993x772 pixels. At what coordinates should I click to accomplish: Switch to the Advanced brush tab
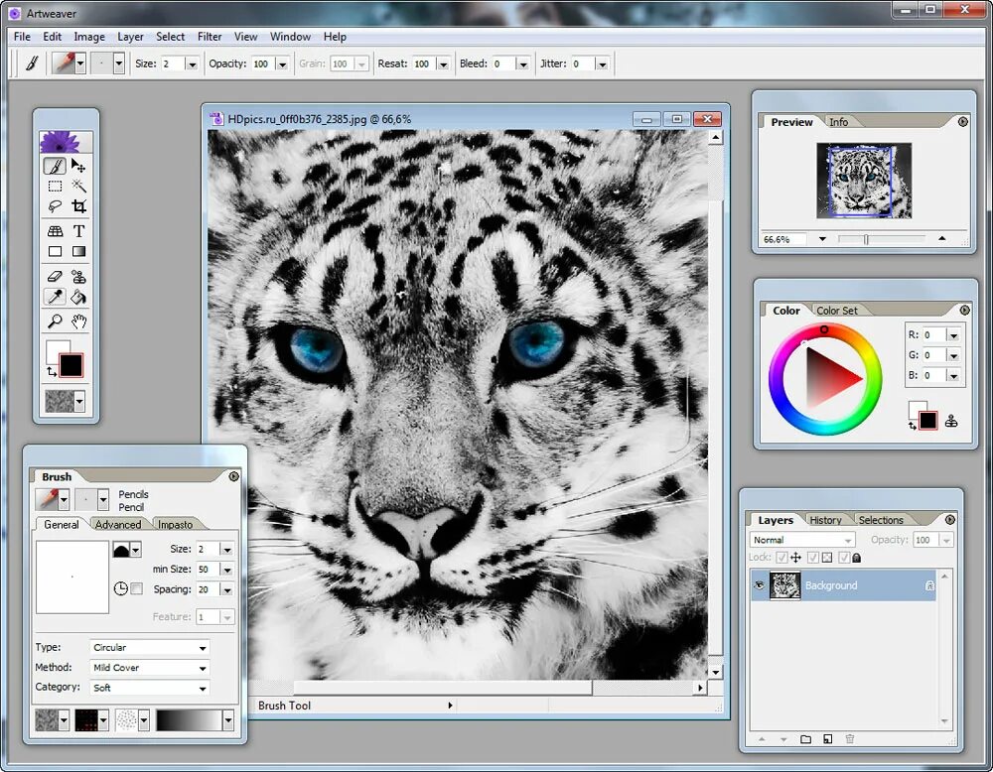point(118,525)
